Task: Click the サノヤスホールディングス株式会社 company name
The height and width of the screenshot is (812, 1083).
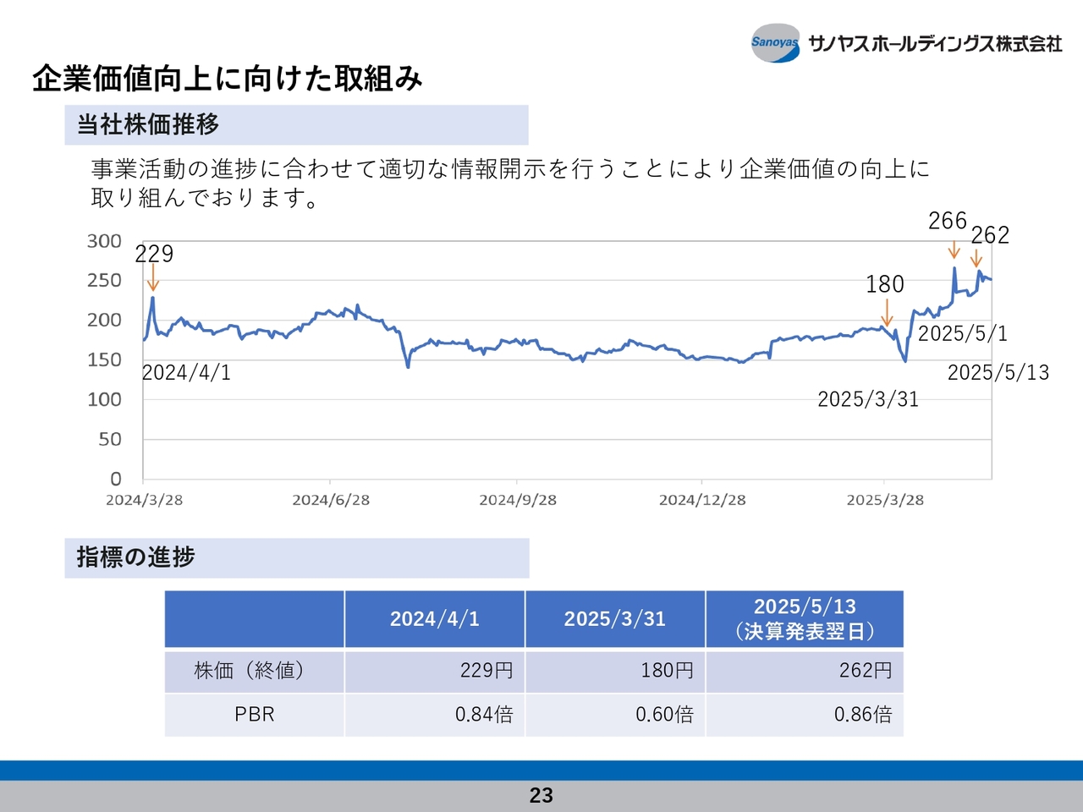Action: (935, 43)
